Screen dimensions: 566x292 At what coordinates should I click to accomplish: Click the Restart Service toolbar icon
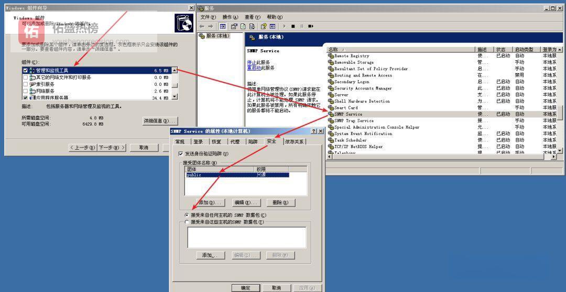tap(311, 26)
